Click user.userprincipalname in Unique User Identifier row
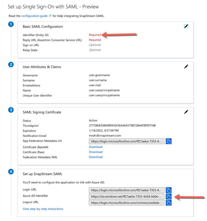The image size is (207, 221). click(x=104, y=95)
